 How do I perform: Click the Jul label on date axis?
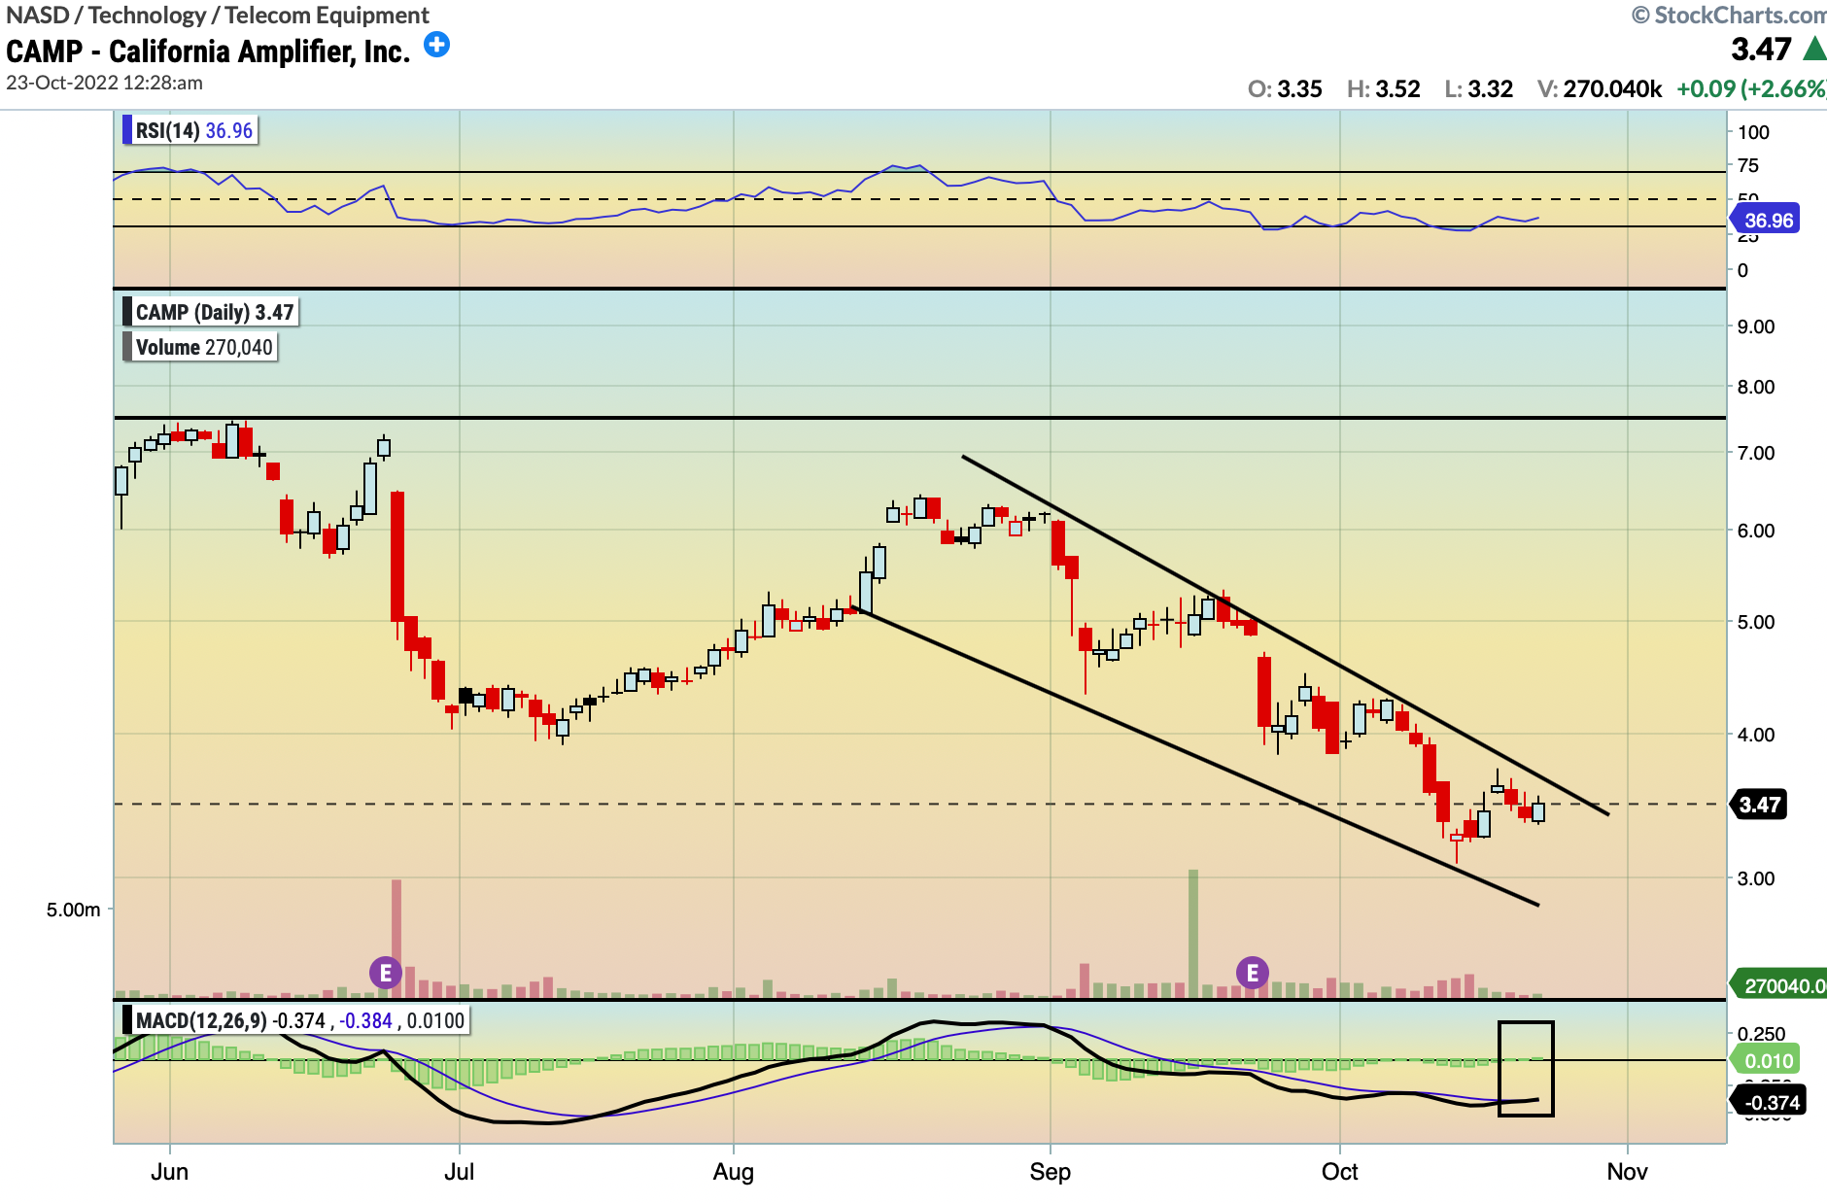(459, 1171)
